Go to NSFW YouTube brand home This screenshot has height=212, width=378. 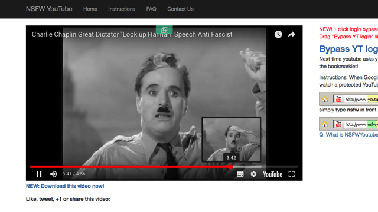[49, 9]
